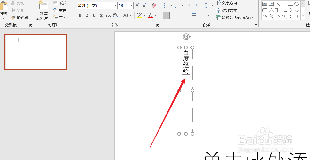Open the line spacing dropdown
Image resolution: width=310 pixels, height=160 pixels.
click(209, 5)
